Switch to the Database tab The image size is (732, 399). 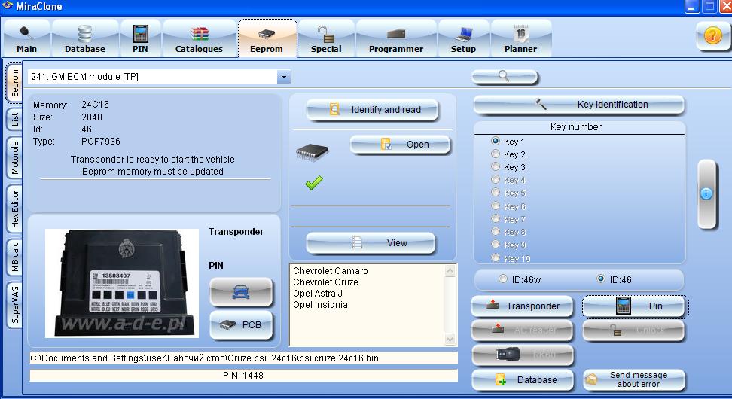click(84, 38)
